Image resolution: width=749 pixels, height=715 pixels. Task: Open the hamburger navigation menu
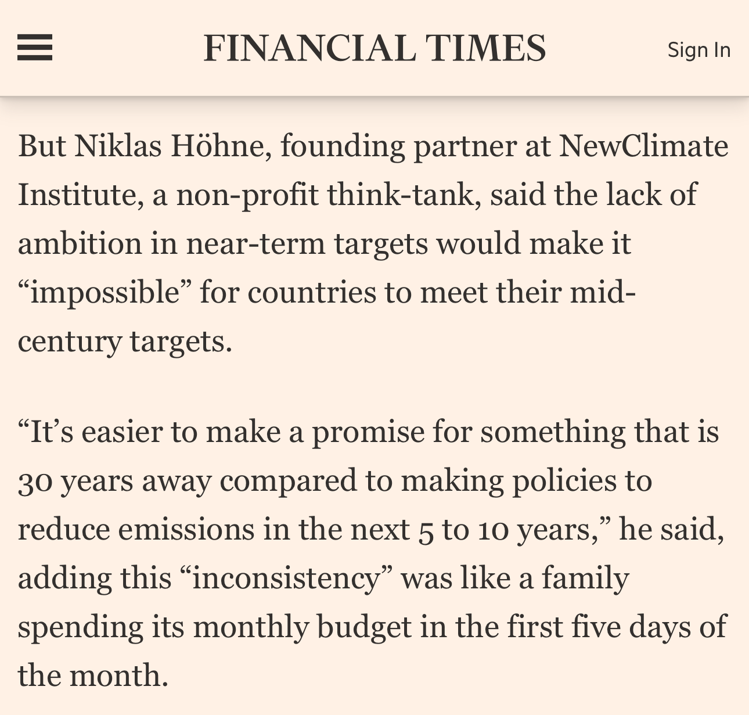(x=35, y=48)
